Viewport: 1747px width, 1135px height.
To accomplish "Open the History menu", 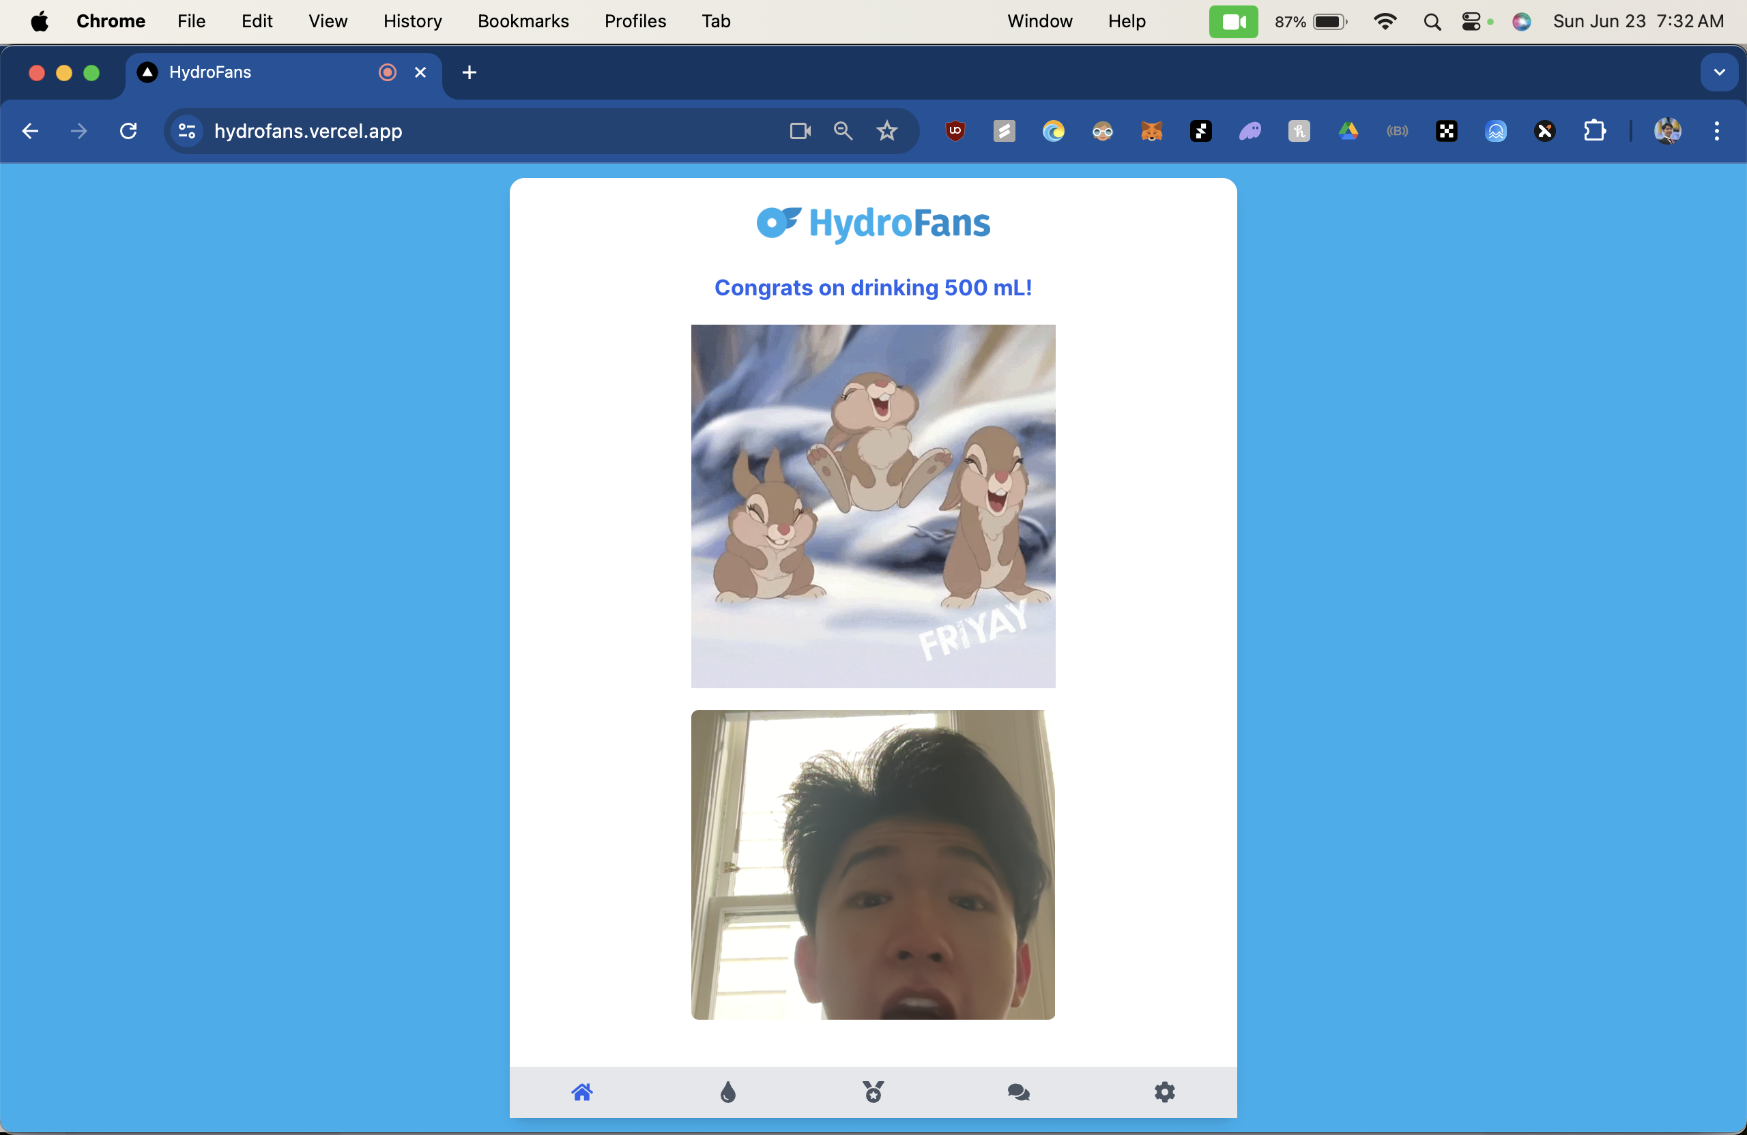I will [x=413, y=21].
